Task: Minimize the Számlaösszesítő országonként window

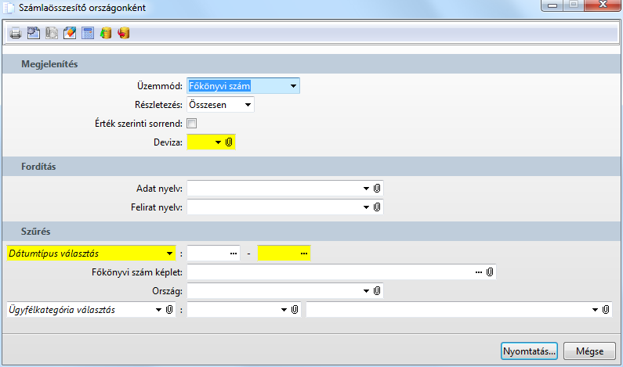Action: pyautogui.click(x=552, y=5)
